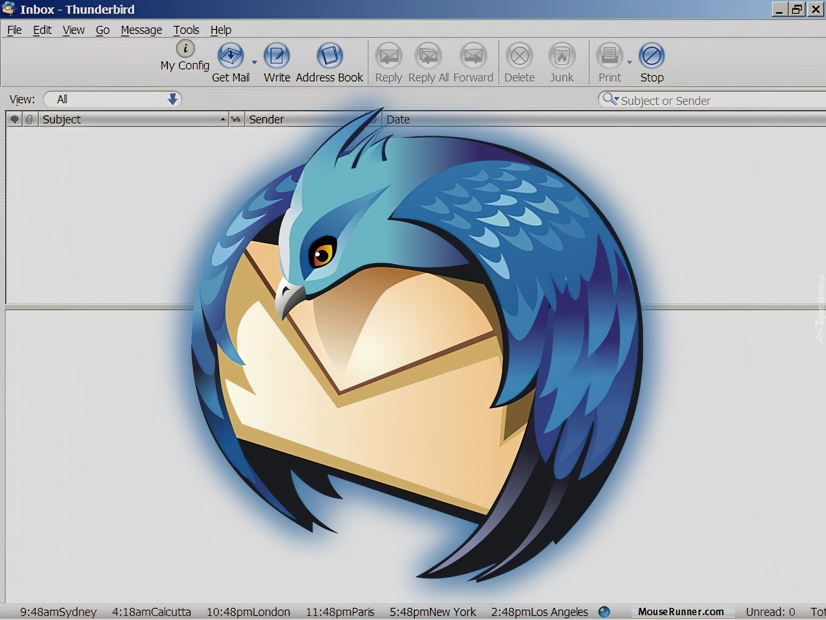Image resolution: width=826 pixels, height=620 pixels.
Task: Click the globe icon in the status bar
Action: [x=604, y=612]
